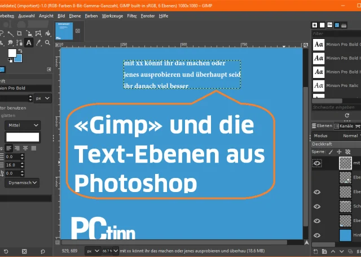Select the Zoom magnifier tool

tap(47, 42)
